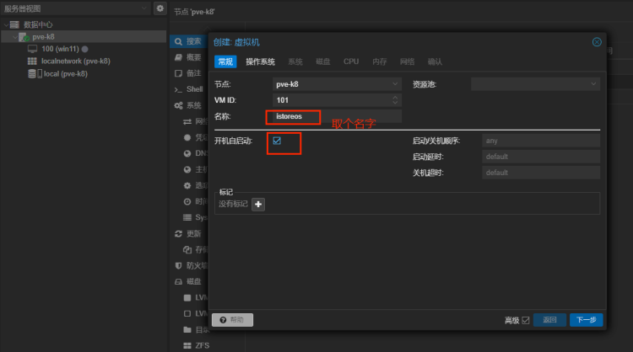Expand the node pve-k8 dropdown

coord(395,84)
